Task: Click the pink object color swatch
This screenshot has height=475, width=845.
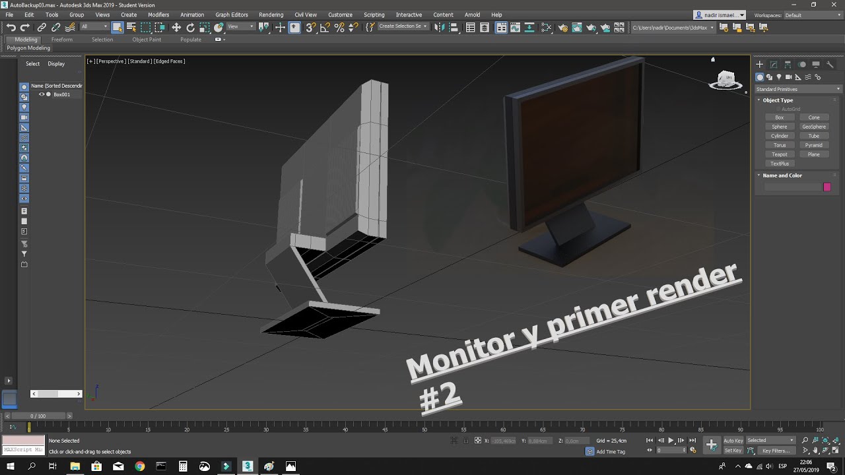Action: 827,187
